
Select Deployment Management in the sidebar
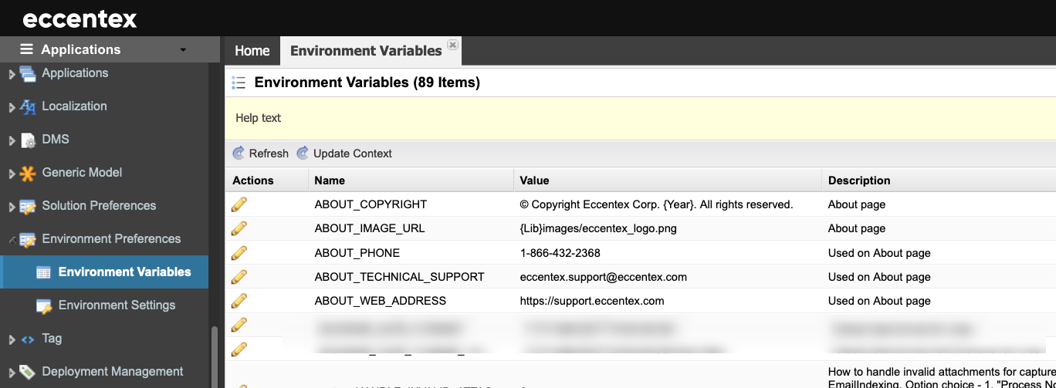point(113,372)
